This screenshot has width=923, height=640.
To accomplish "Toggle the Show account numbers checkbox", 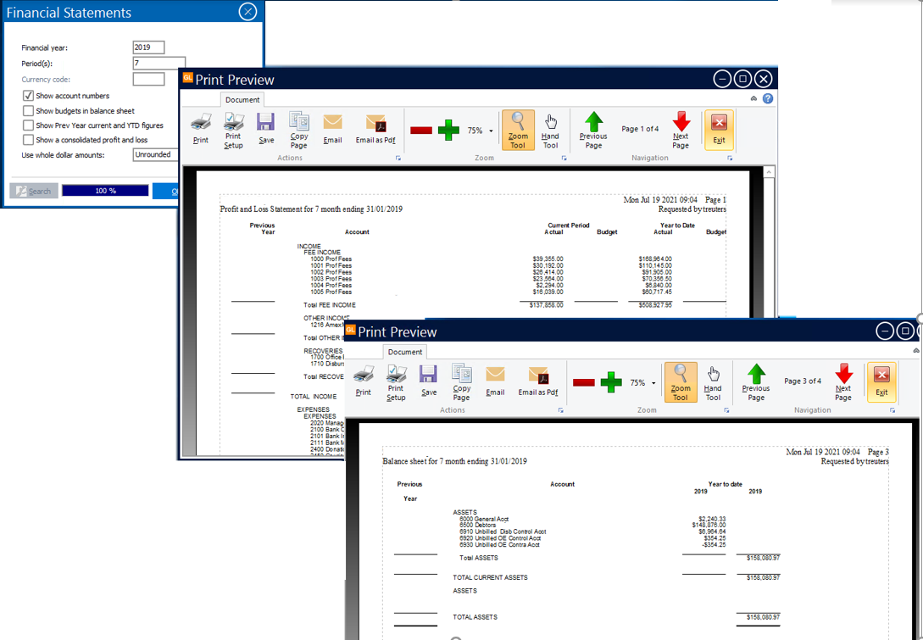I will [28, 95].
